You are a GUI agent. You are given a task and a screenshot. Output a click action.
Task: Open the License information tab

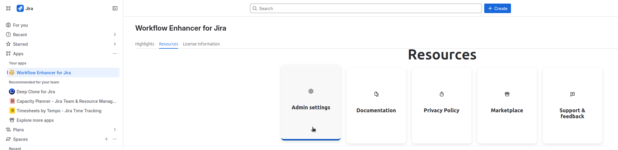(x=201, y=44)
